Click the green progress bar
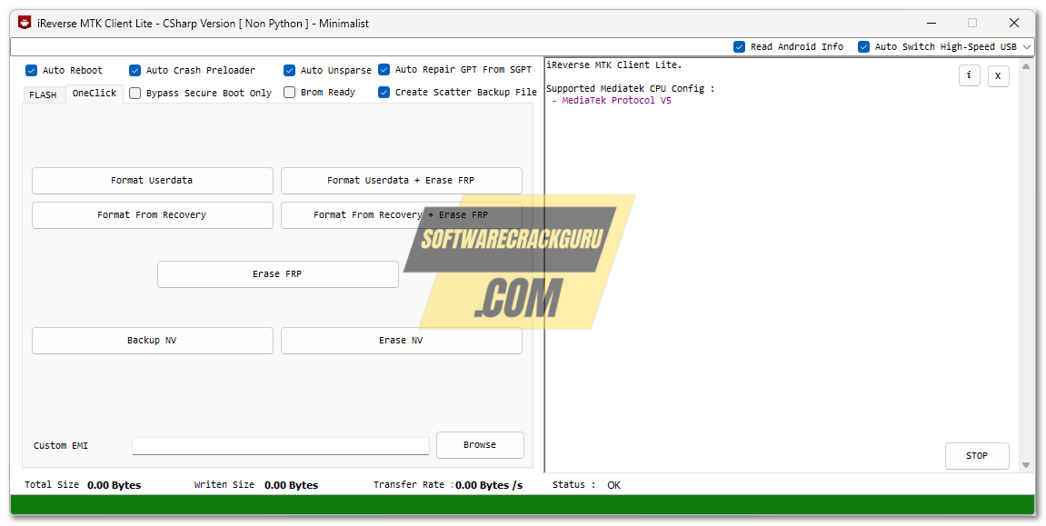The image size is (1046, 526). coord(523,505)
